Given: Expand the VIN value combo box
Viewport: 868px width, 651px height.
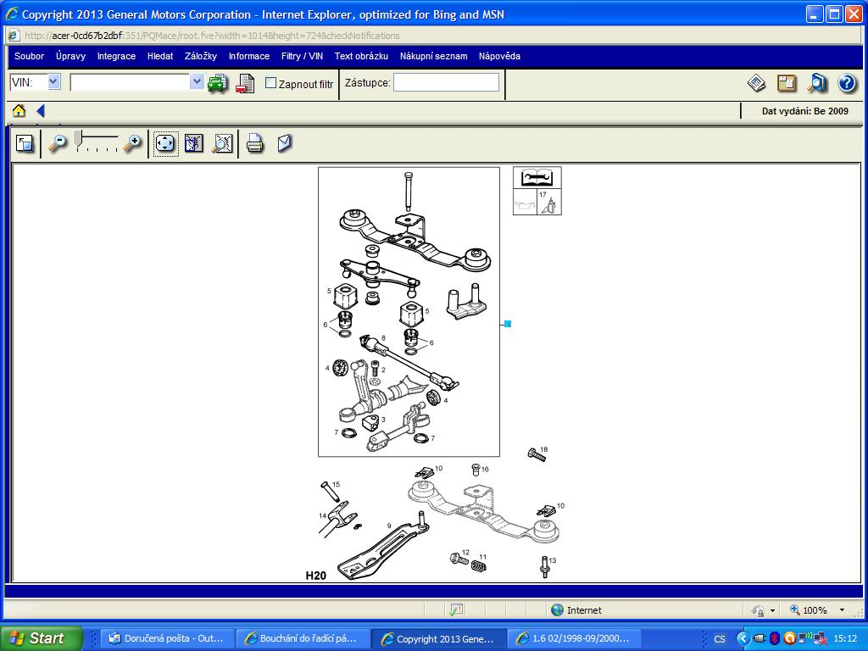Looking at the screenshot, I should click(197, 82).
